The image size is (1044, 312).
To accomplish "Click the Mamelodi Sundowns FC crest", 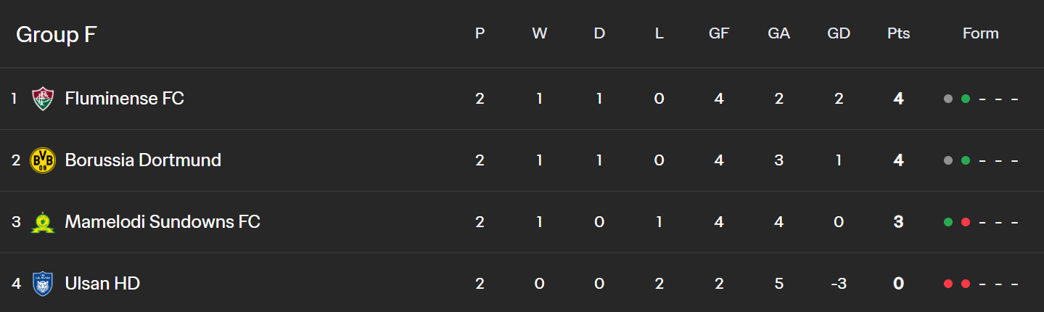I will pos(43,222).
